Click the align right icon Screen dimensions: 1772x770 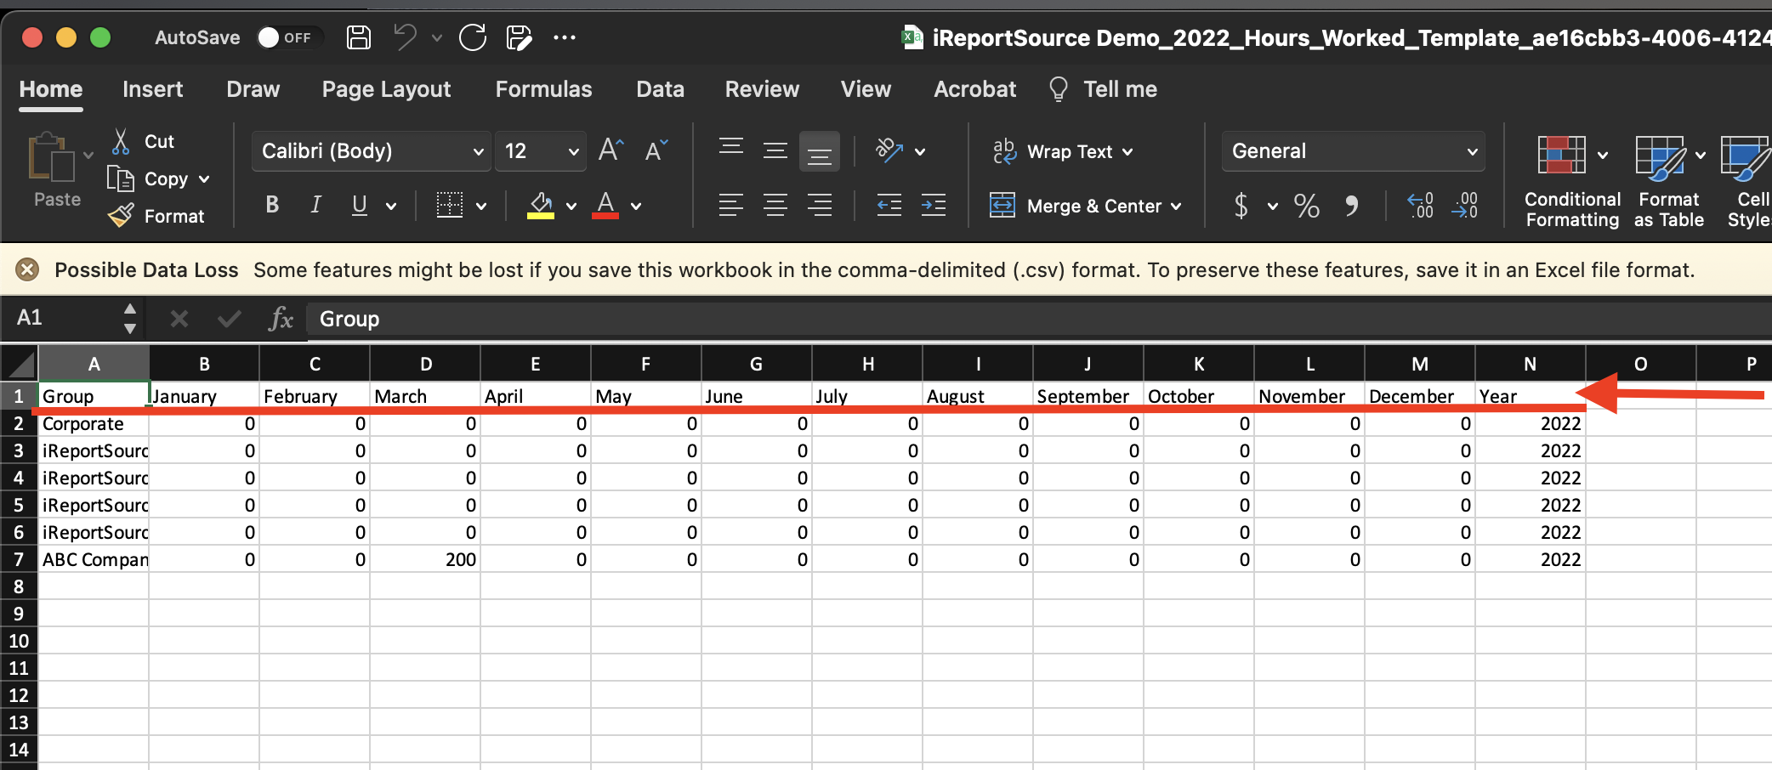[x=820, y=205]
